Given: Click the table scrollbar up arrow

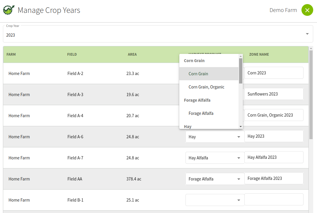Looking at the screenshot, I should 311,48.
